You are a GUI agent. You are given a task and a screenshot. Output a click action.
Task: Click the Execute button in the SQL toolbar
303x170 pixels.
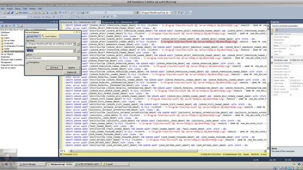[x=35, y=17]
